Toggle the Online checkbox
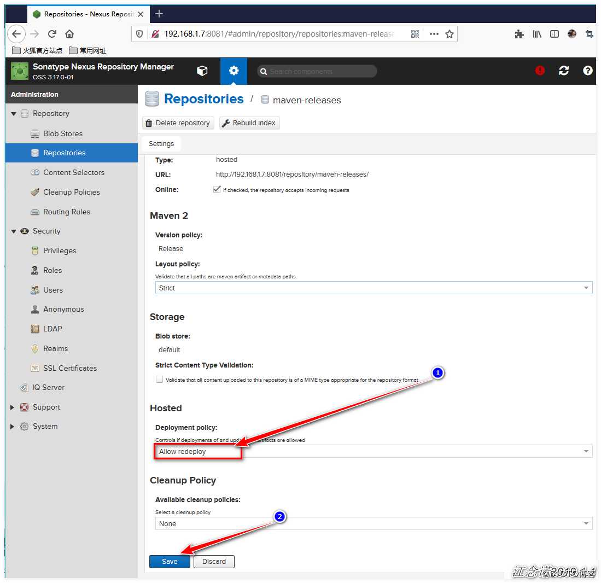Viewport: 601px width, 583px height. pyautogui.click(x=217, y=189)
